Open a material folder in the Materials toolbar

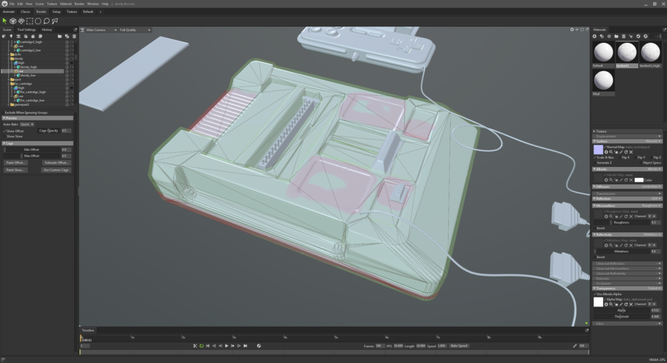click(616, 36)
